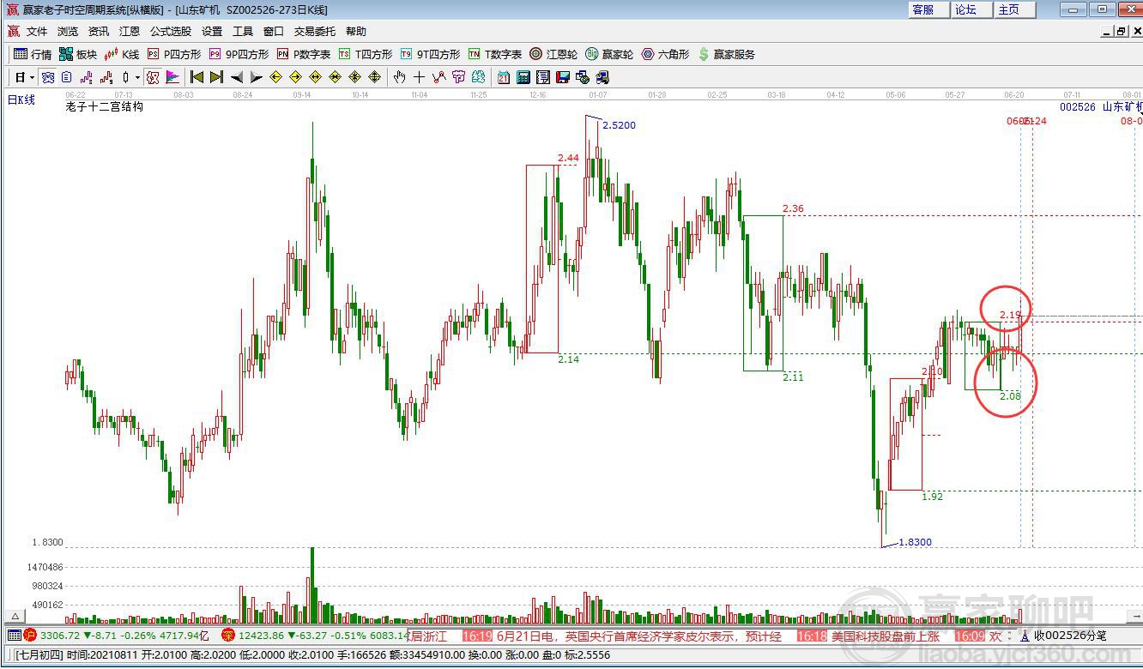The width and height of the screenshot is (1143, 669).
Task: Open the calculator icon
Action: pyautogui.click(x=523, y=77)
